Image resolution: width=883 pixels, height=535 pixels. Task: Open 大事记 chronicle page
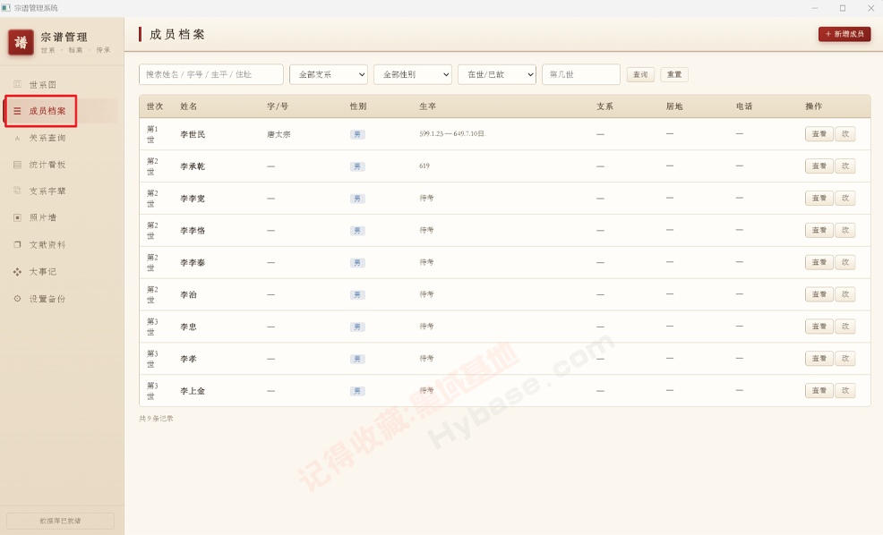click(42, 272)
